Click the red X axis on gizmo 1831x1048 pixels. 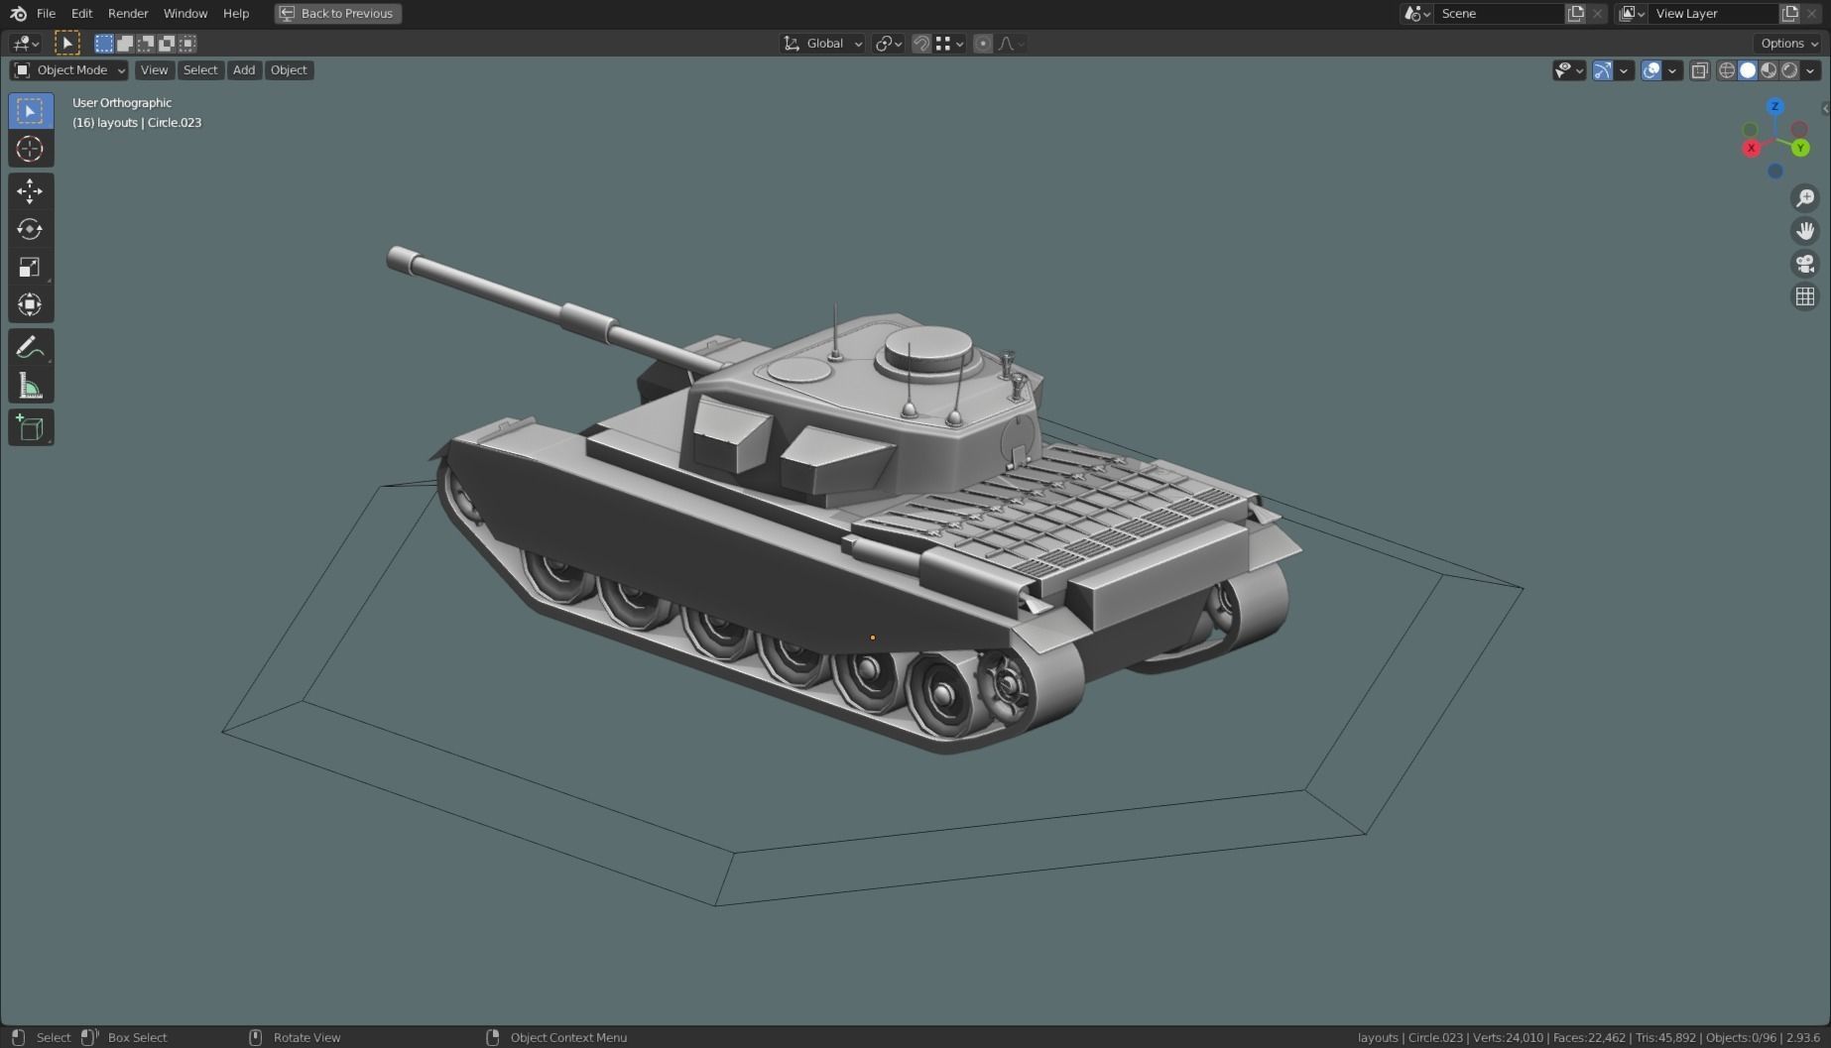coord(1752,148)
